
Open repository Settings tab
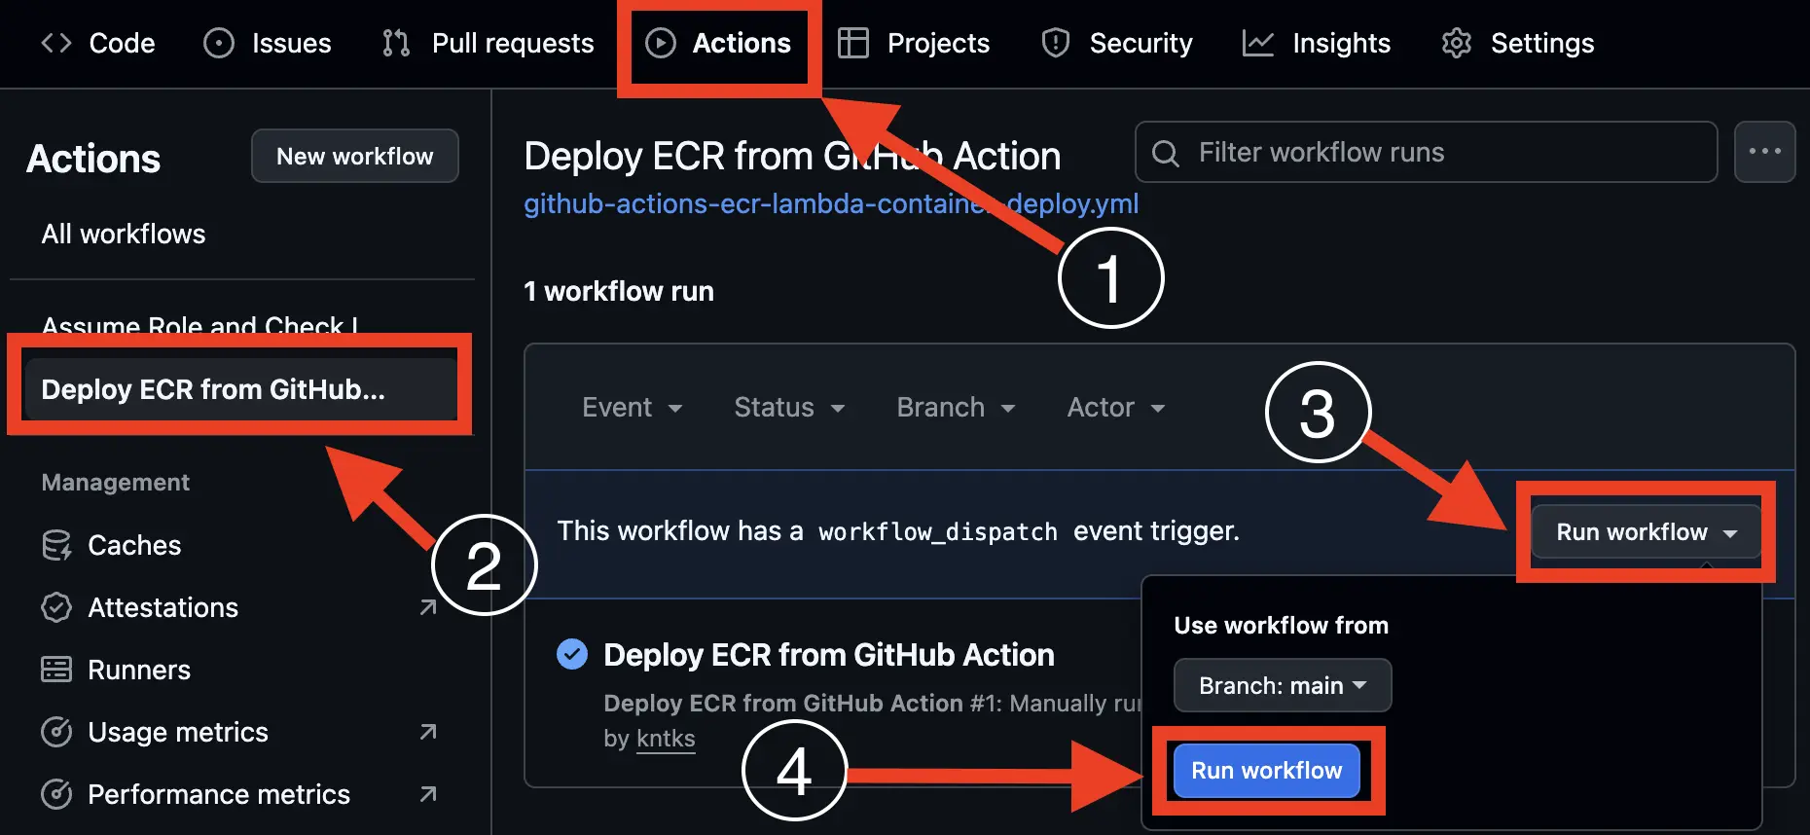1517,43
